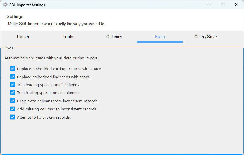Click 'Make SQL Importer work exactly' description
This screenshot has width=244, height=155.
click(x=57, y=24)
